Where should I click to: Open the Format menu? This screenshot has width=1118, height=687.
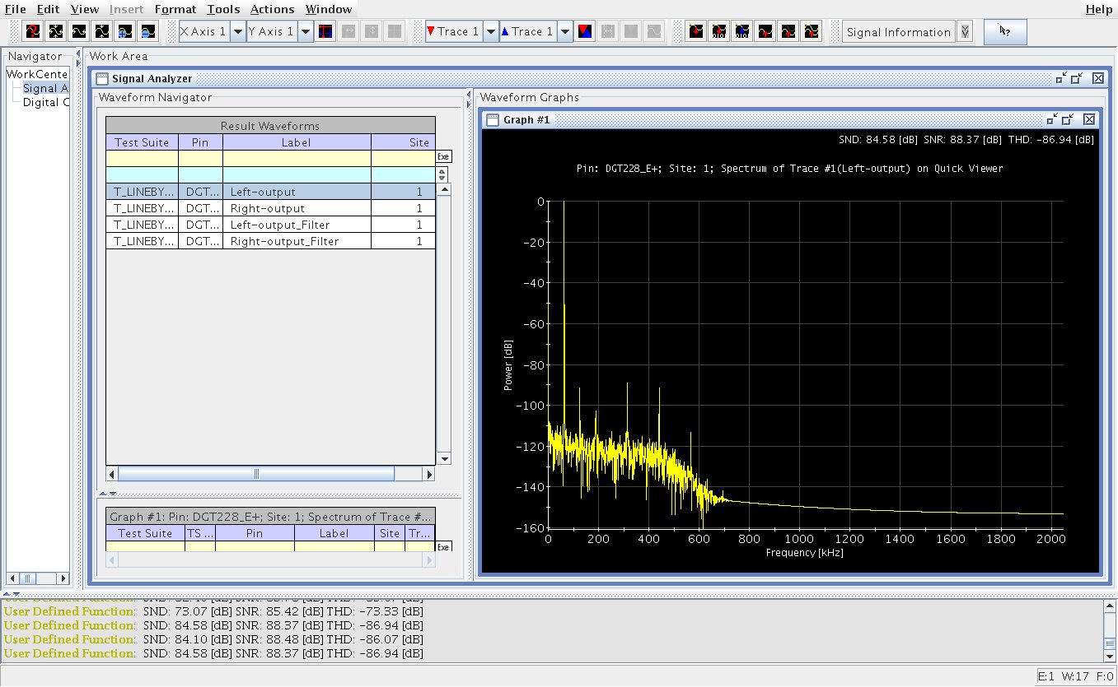click(175, 9)
